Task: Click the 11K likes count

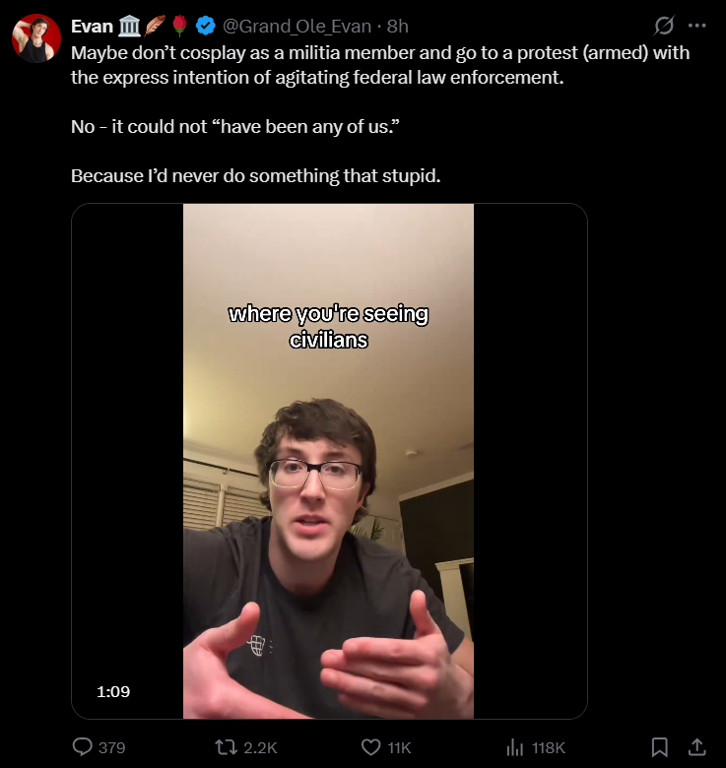Action: tap(399, 747)
